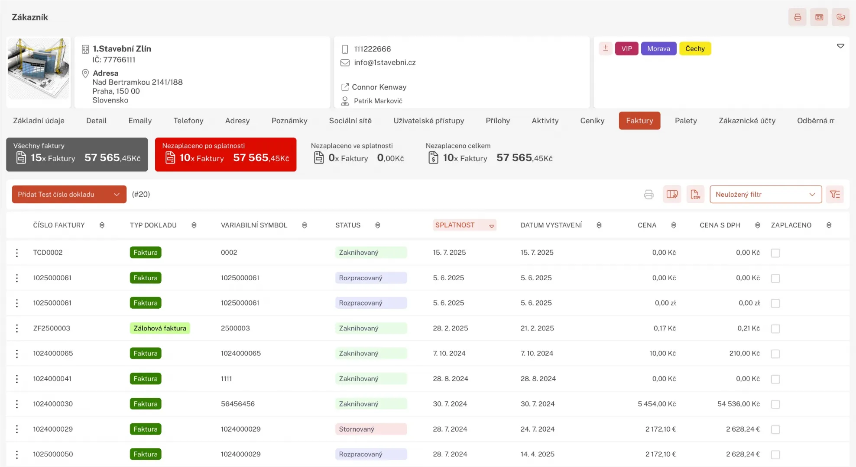Check Zaplaceno for invoice TCD0002
Screen dimensions: 856x467
tap(775, 253)
